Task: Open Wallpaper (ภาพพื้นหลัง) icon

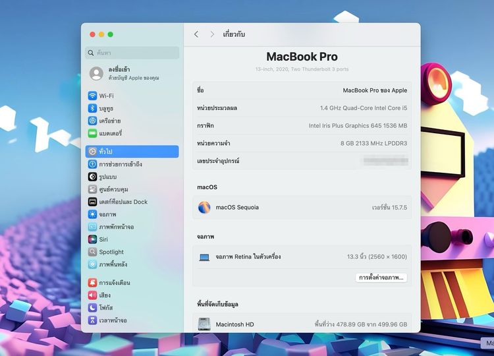Action: pos(92,264)
